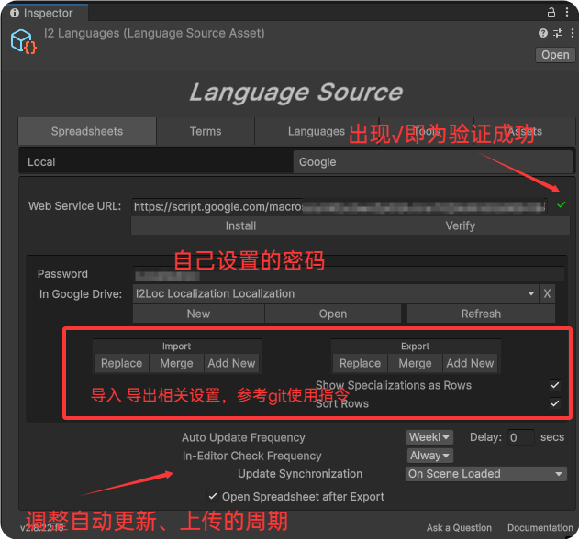Viewport: 579px width, 539px height.
Task: Open the preset selector sliders icon
Action: (x=558, y=33)
